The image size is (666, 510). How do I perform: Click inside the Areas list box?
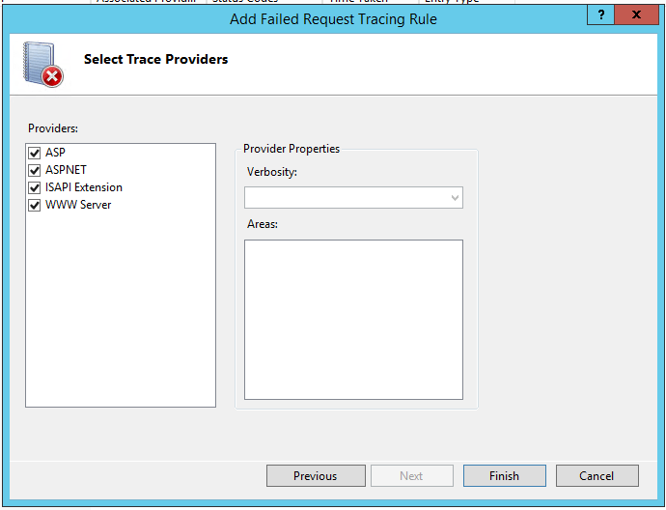click(353, 319)
